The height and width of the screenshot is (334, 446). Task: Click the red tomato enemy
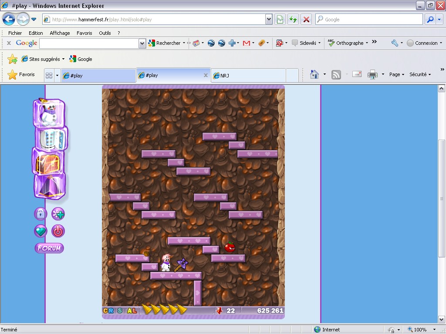[230, 247]
